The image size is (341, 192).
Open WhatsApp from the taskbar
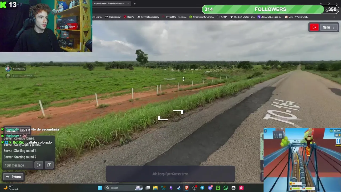tap(226, 188)
